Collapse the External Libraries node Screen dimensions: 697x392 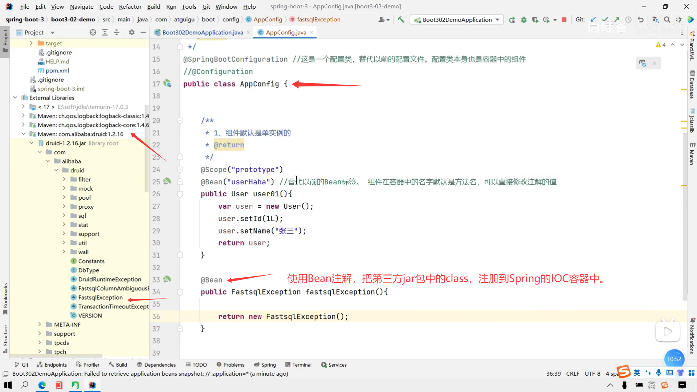tap(15, 97)
